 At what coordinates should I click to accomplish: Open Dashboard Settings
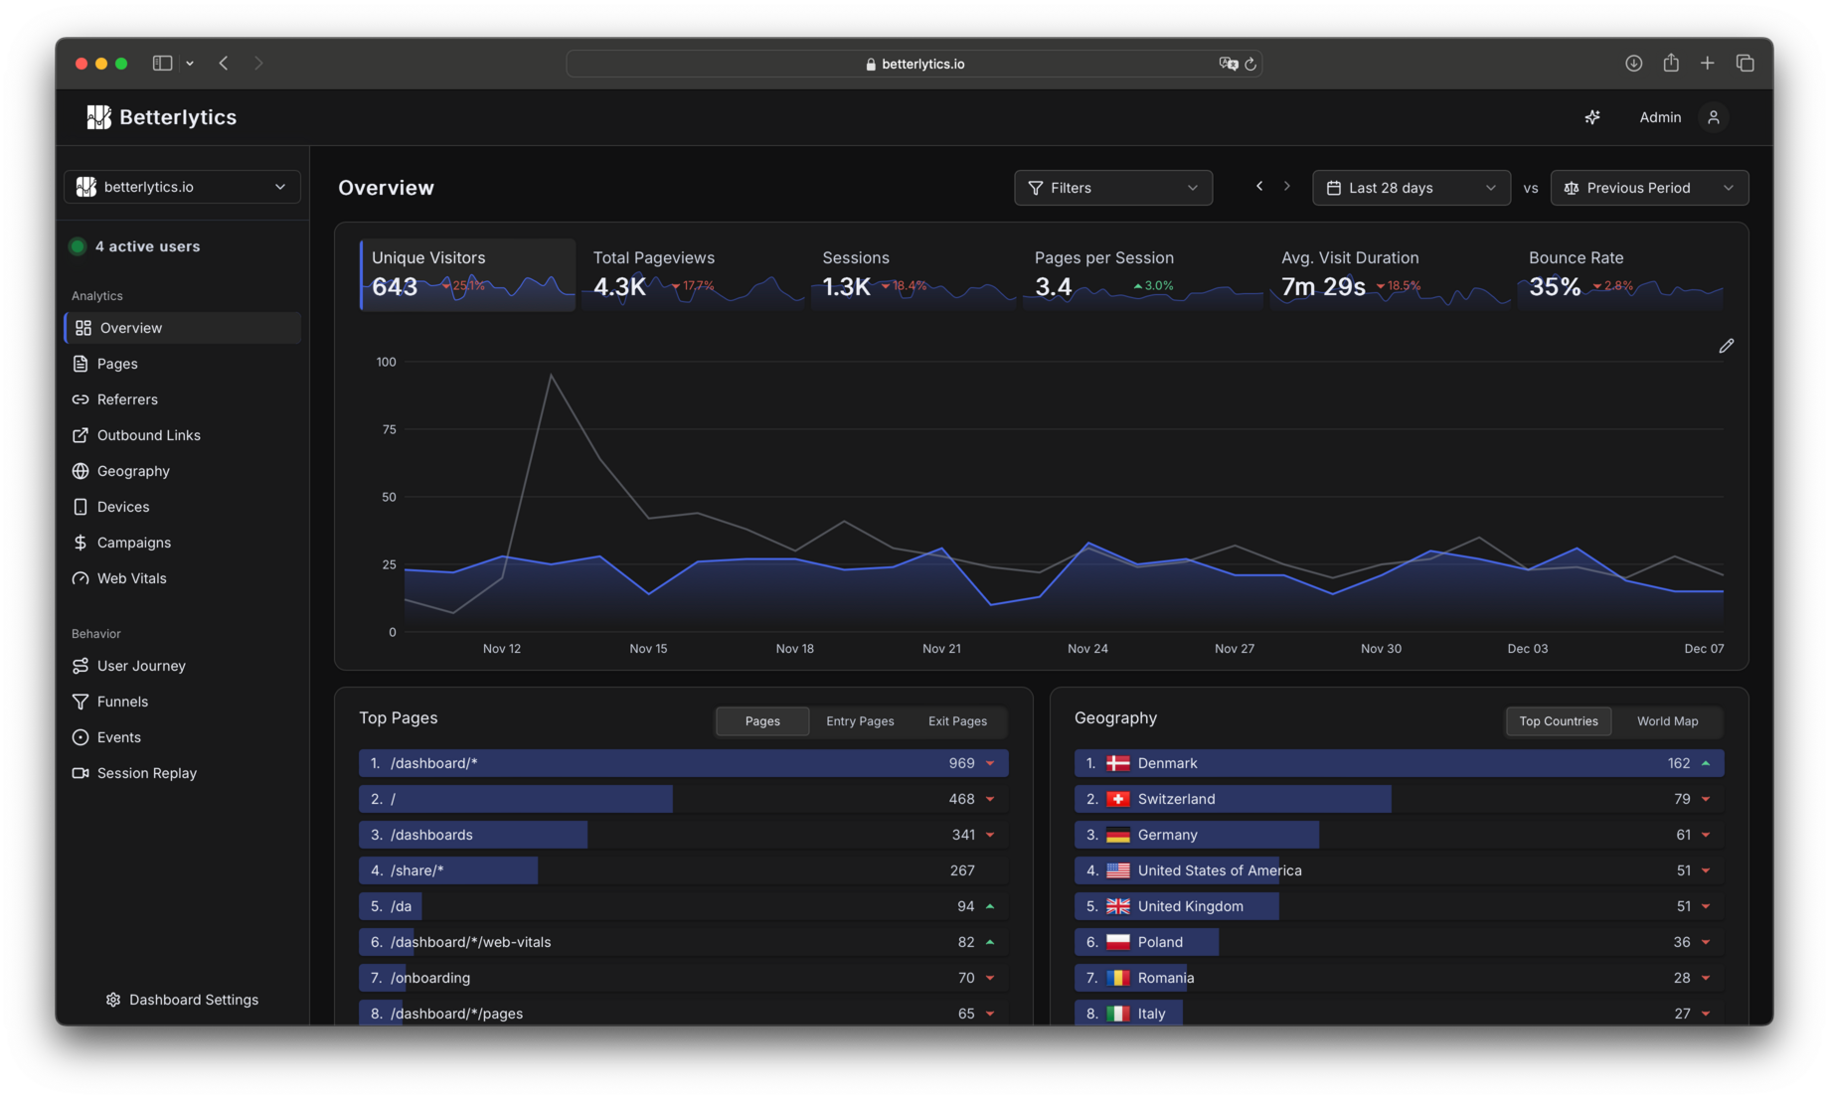pyautogui.click(x=182, y=999)
